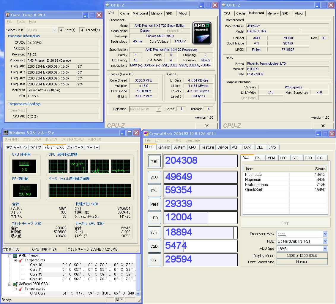Screen dimensions: 336x304
Task: Open the Tools menu in Core Temp
Action: click(20, 22)
